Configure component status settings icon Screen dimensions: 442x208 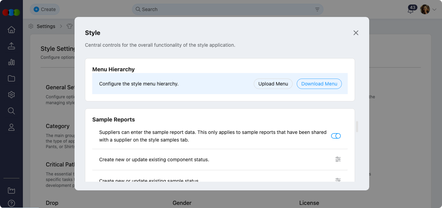point(338,159)
